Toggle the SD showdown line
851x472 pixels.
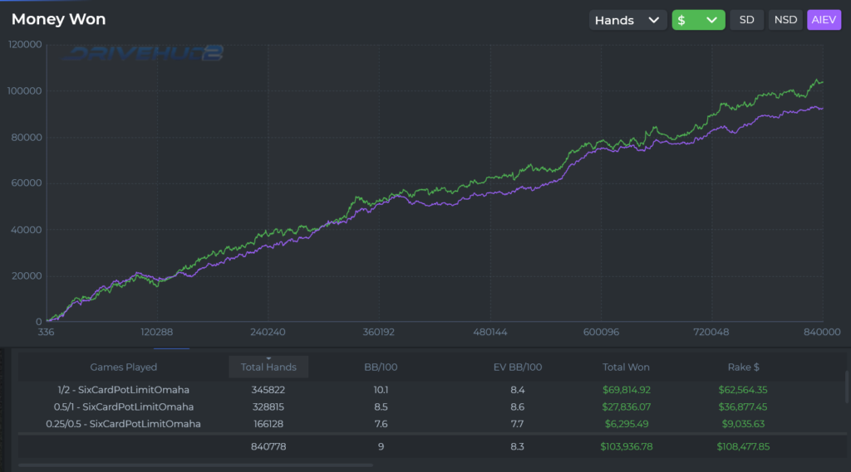[x=746, y=20]
